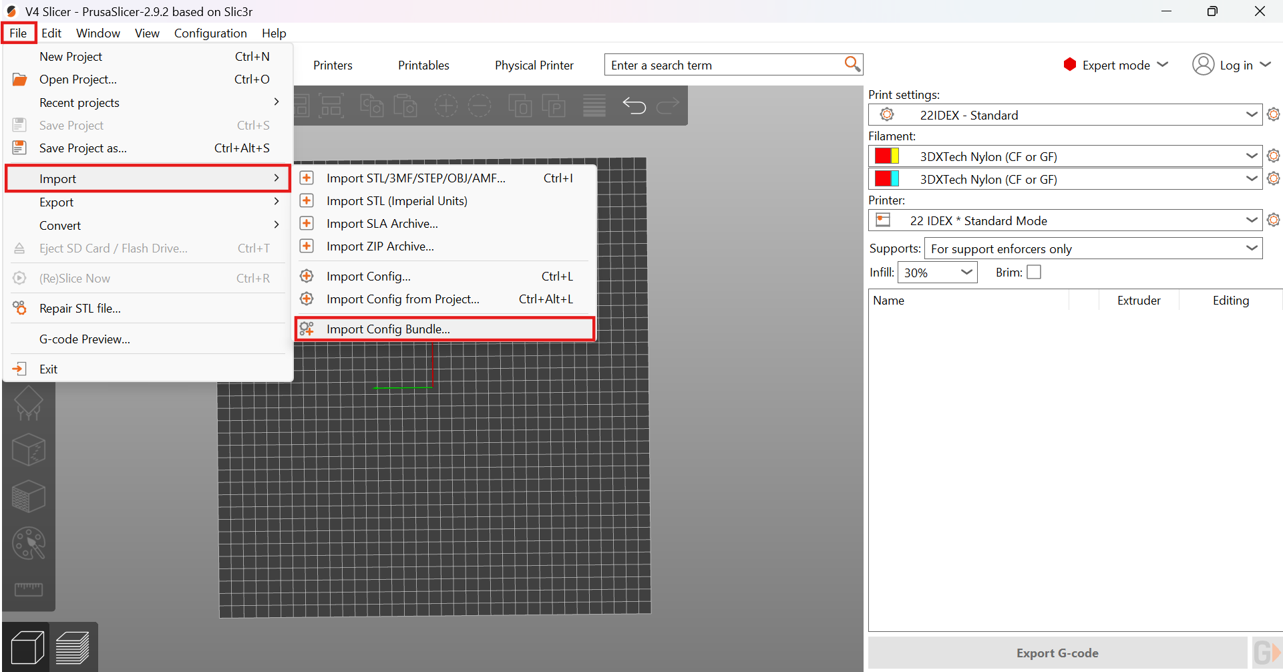Click the Log in link
This screenshot has width=1283, height=672.
point(1236,65)
